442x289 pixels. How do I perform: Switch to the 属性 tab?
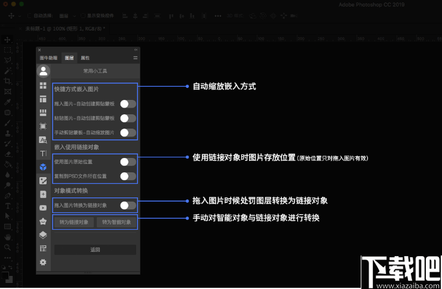(85, 58)
